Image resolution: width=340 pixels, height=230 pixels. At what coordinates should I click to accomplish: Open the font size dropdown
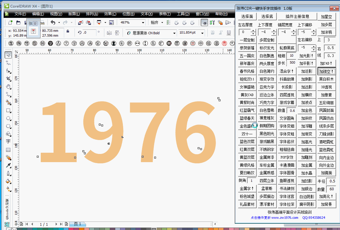(x=202, y=33)
